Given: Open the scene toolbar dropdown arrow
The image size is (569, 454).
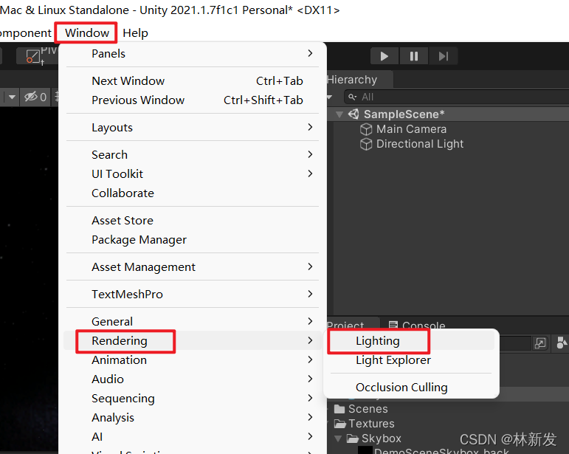Looking at the screenshot, I should click(12, 97).
